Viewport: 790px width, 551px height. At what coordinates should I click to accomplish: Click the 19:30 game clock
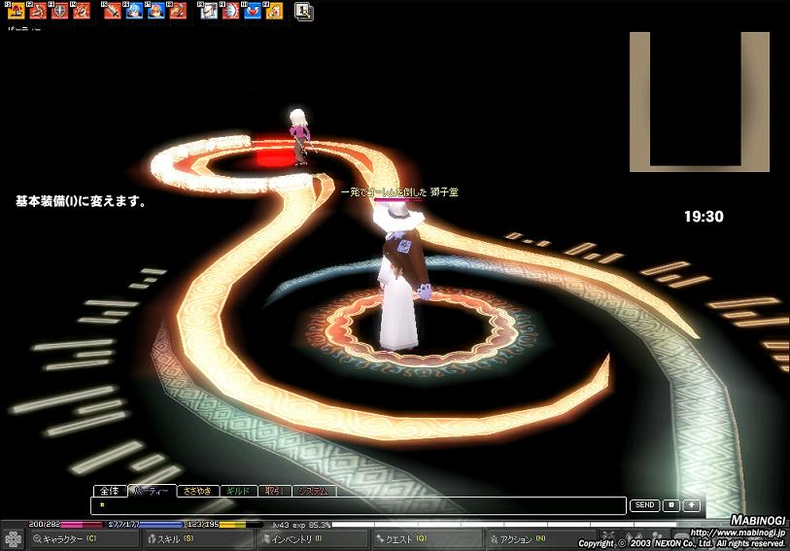click(x=704, y=217)
